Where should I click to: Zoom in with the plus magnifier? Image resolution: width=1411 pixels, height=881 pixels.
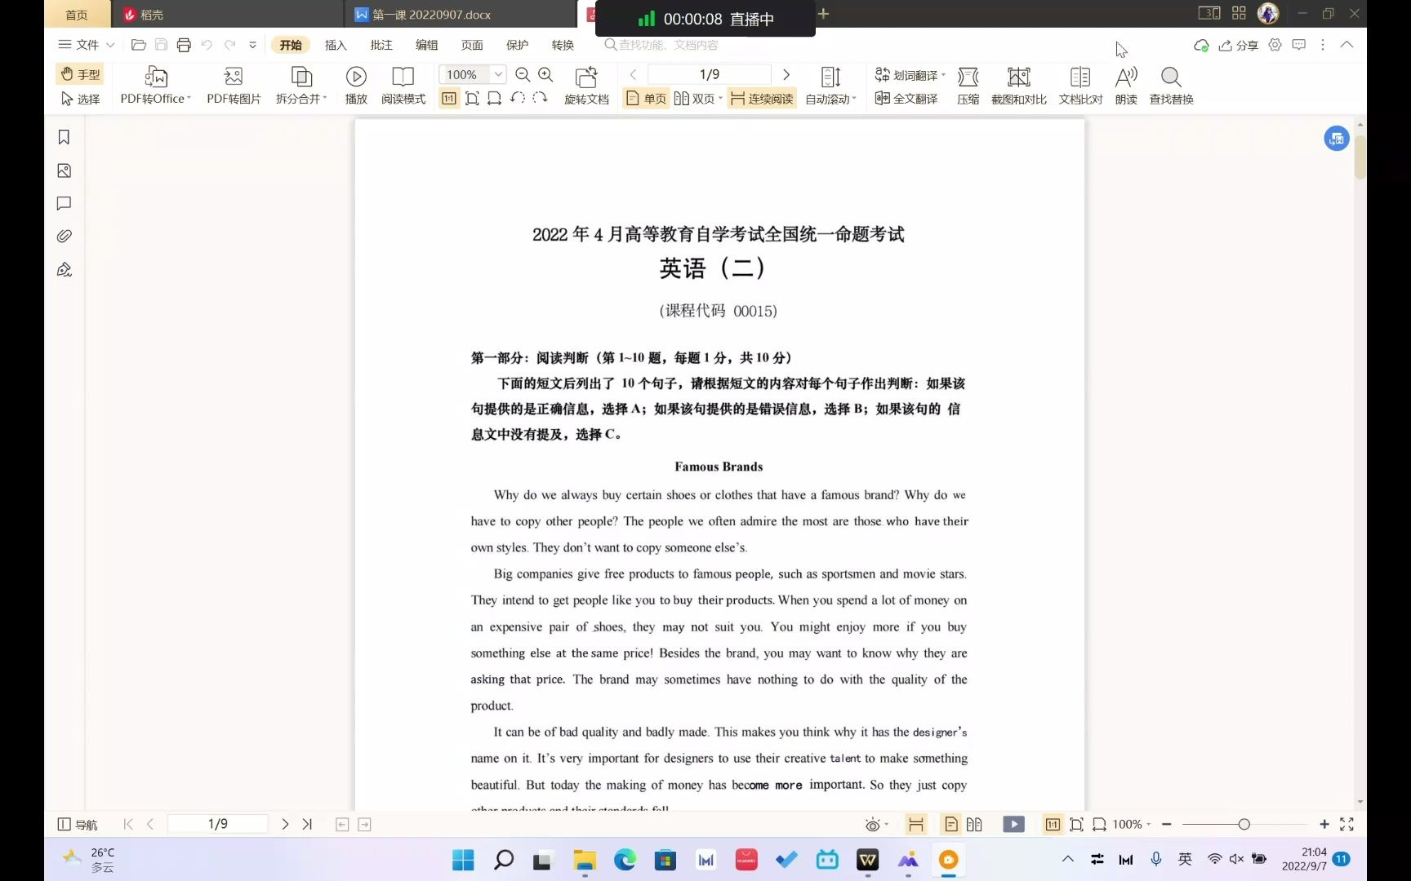[x=545, y=75]
